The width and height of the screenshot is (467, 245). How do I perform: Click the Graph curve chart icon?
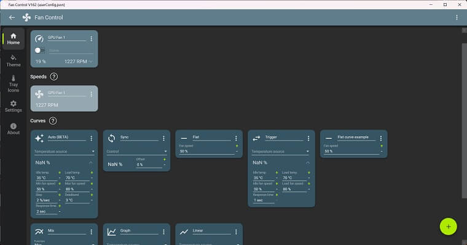pyautogui.click(x=111, y=232)
